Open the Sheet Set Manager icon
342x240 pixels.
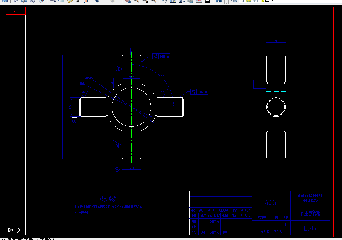tap(190, 1)
